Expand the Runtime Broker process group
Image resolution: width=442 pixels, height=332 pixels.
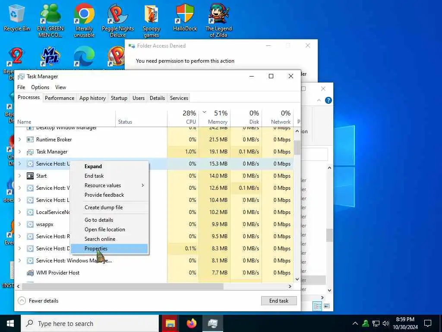(20, 140)
